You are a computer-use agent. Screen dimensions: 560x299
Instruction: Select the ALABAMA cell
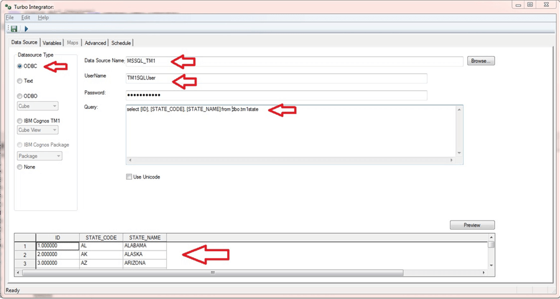[144, 246]
